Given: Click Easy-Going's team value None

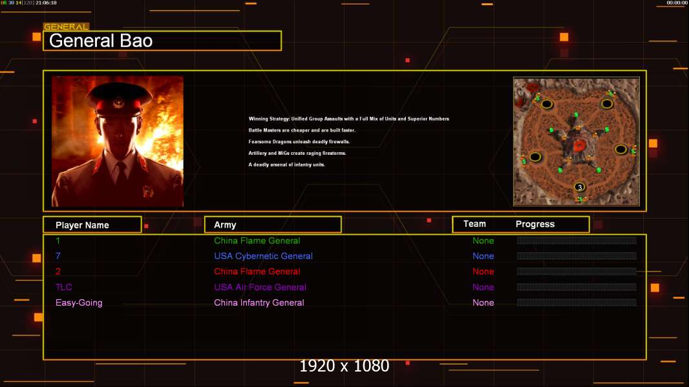Looking at the screenshot, I should [483, 303].
